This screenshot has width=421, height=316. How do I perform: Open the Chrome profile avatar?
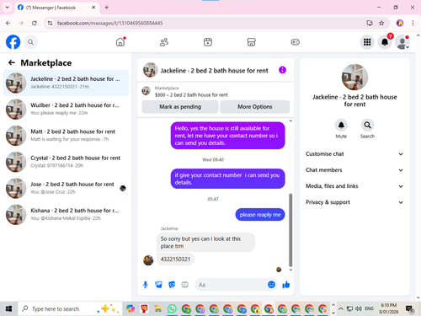pyautogui.click(x=400, y=23)
